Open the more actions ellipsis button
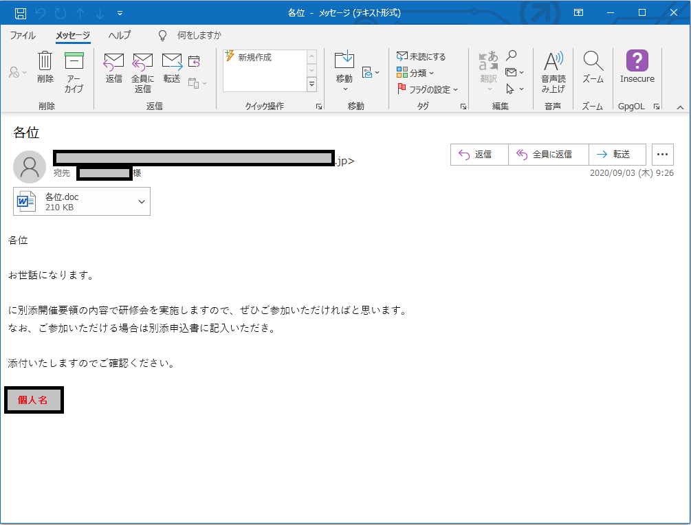 662,154
